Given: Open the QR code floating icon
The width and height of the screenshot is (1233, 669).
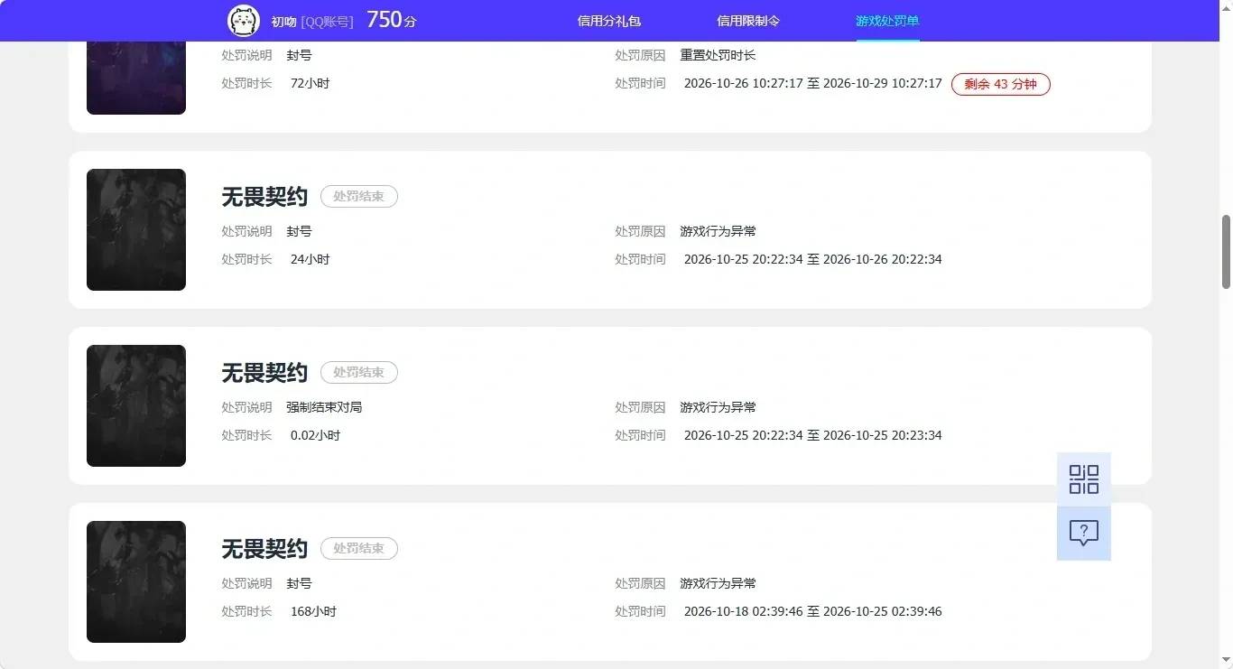Looking at the screenshot, I should click(1083, 479).
